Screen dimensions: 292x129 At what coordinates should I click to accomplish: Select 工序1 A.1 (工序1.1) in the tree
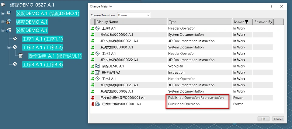pos(43,39)
